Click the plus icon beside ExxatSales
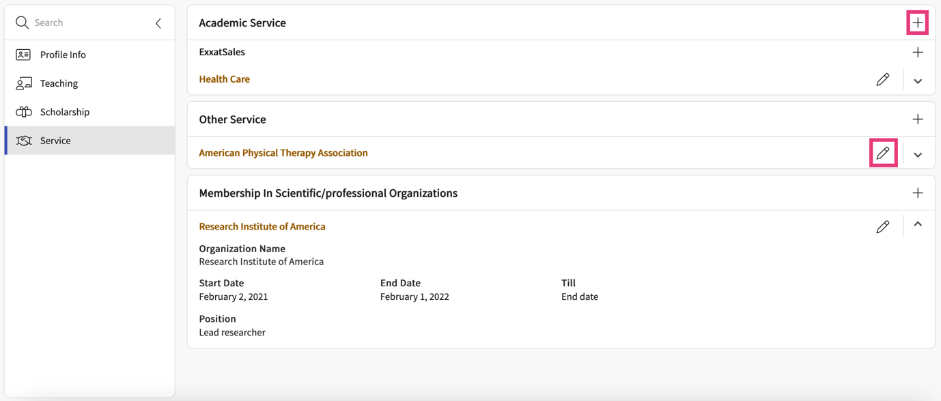The height and width of the screenshot is (401, 941). (917, 53)
